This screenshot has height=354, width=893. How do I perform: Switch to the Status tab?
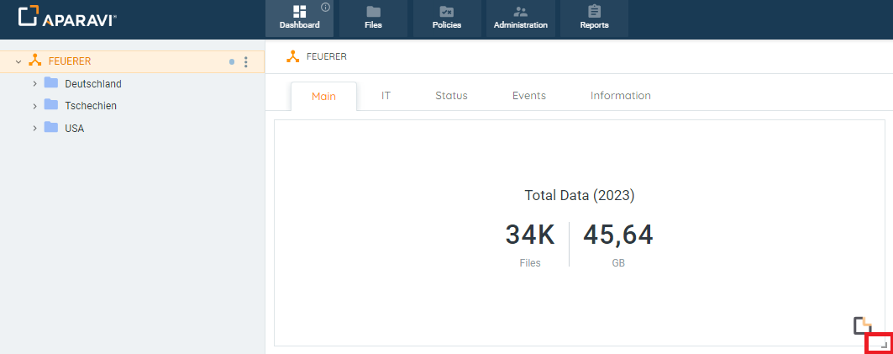pyautogui.click(x=451, y=96)
